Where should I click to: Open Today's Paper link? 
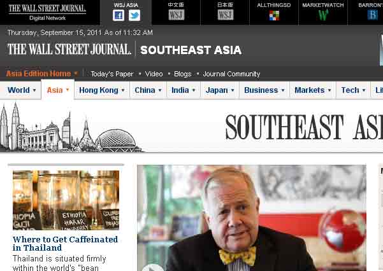(112, 74)
